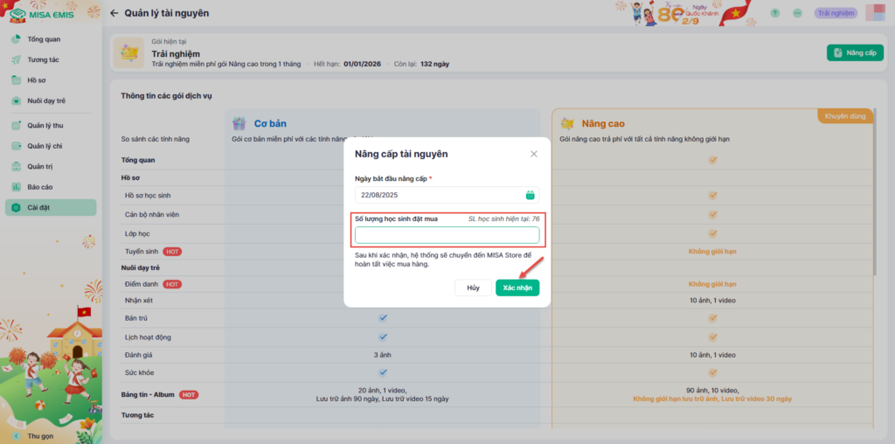Click Không giới hạn in Điểm danh row
This screenshot has width=895, height=444.
pos(712,284)
